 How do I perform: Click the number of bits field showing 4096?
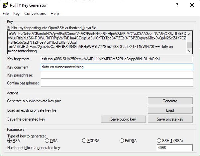[175, 148]
